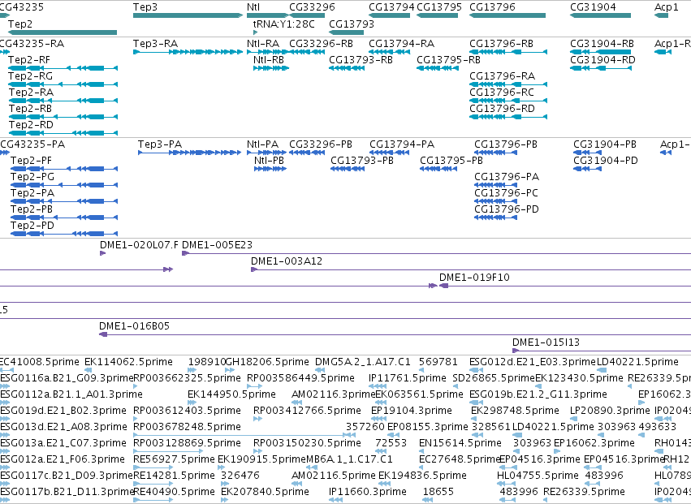Click the Tep2-RF transcript label
Viewport: 691px width, 504px height.
click(29, 60)
